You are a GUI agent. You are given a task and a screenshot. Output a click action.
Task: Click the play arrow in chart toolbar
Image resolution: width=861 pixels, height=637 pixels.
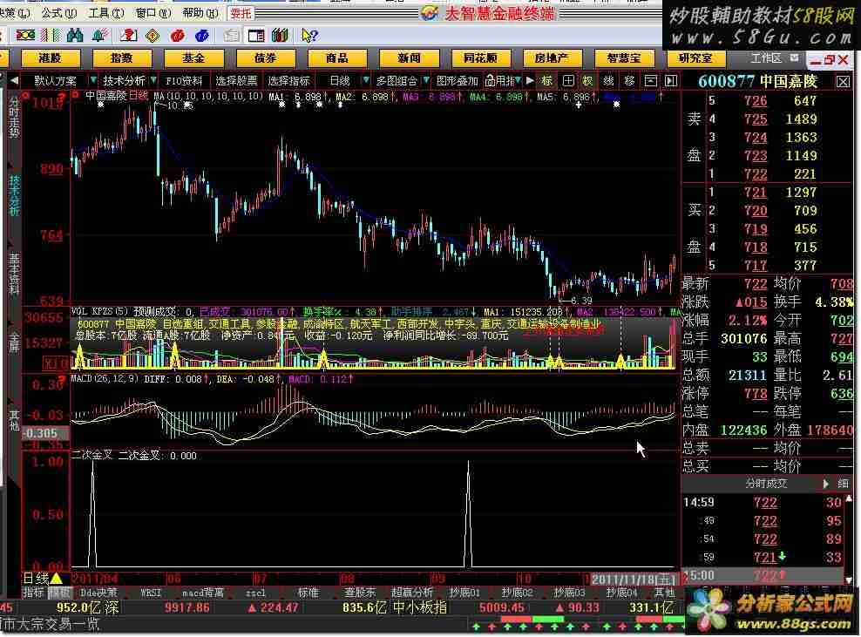[x=529, y=81]
